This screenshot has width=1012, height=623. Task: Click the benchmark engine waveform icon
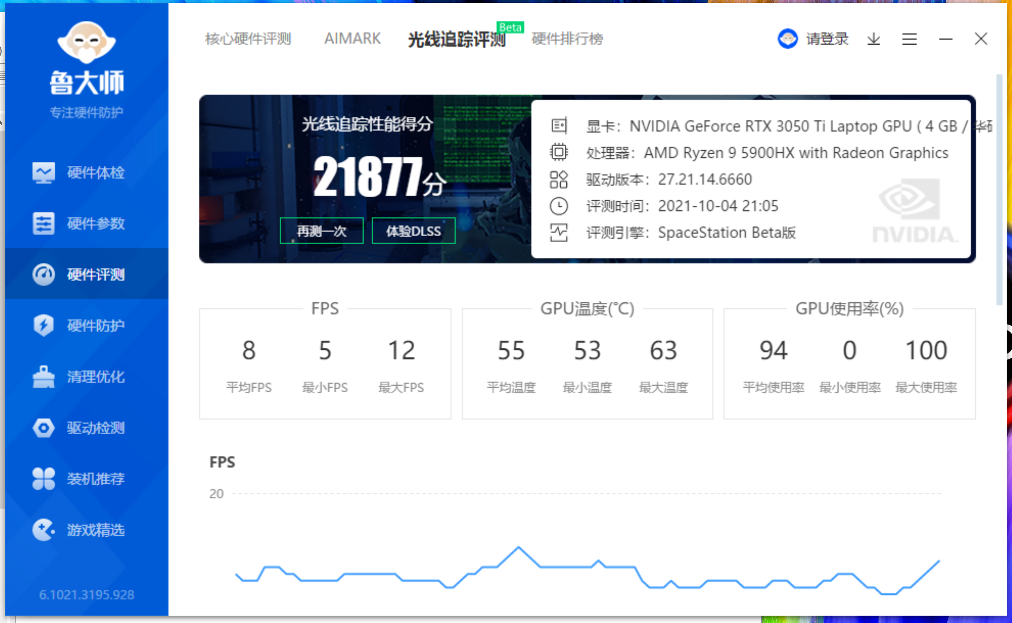point(559,233)
